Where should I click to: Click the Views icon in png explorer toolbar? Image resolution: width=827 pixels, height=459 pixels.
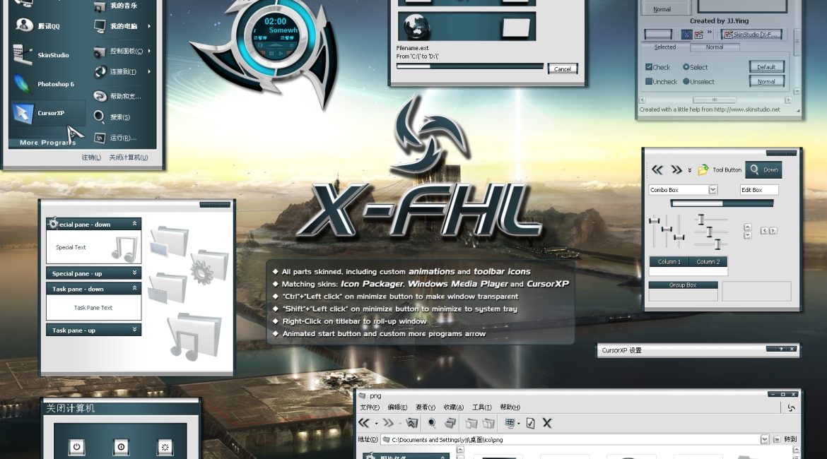point(510,423)
